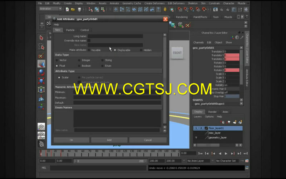Screen dimensions: 286x179
Task: Choose Boolean data type
Action: (79, 66)
